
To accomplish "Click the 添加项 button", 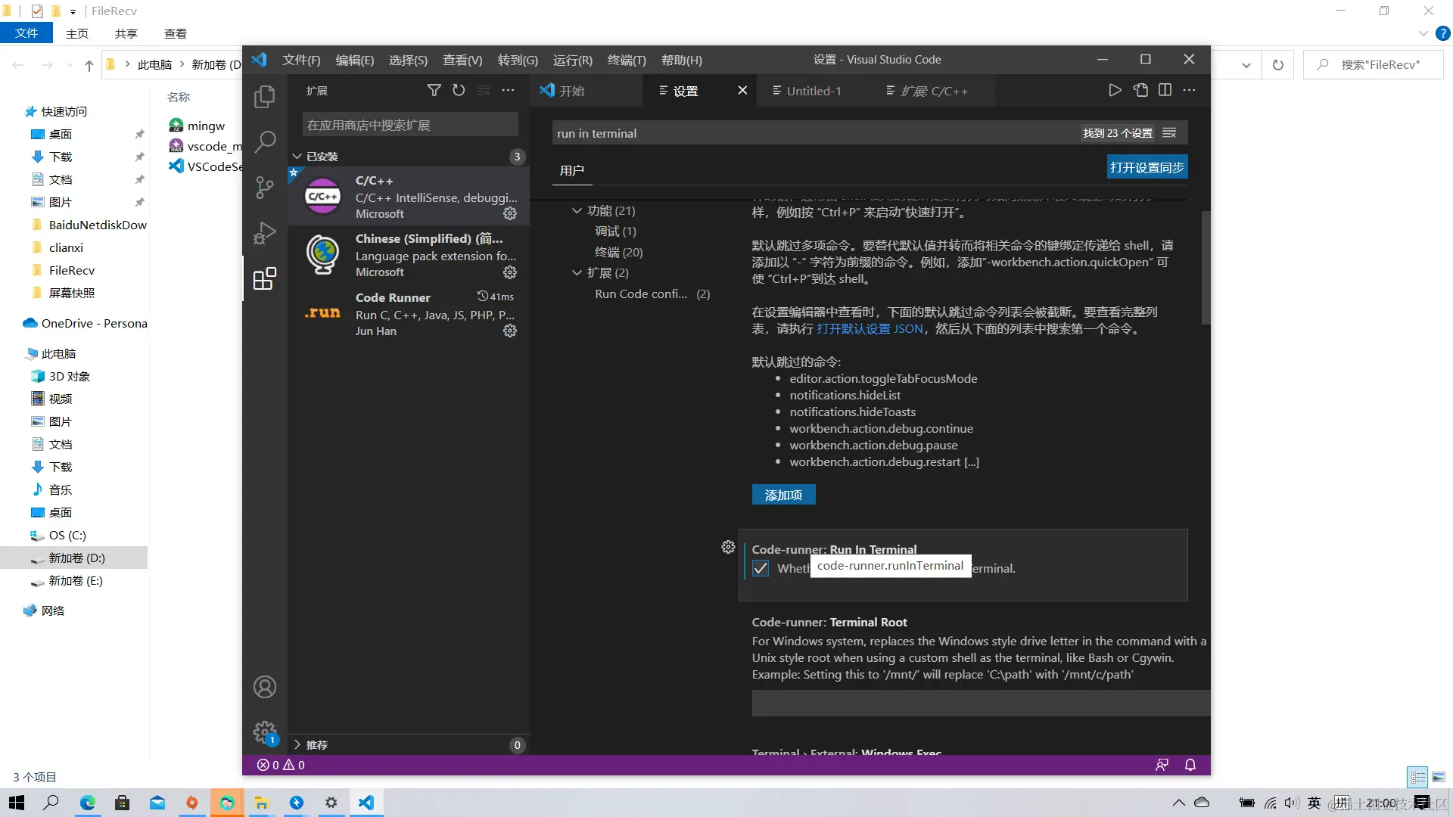I will (783, 495).
